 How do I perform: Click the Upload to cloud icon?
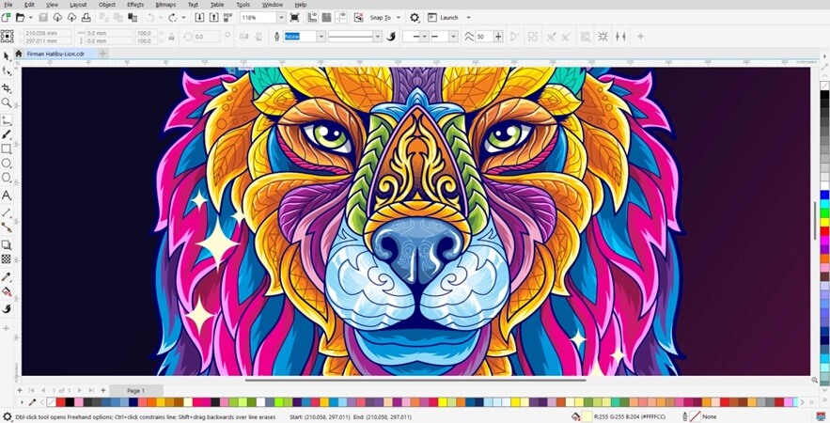point(71,18)
